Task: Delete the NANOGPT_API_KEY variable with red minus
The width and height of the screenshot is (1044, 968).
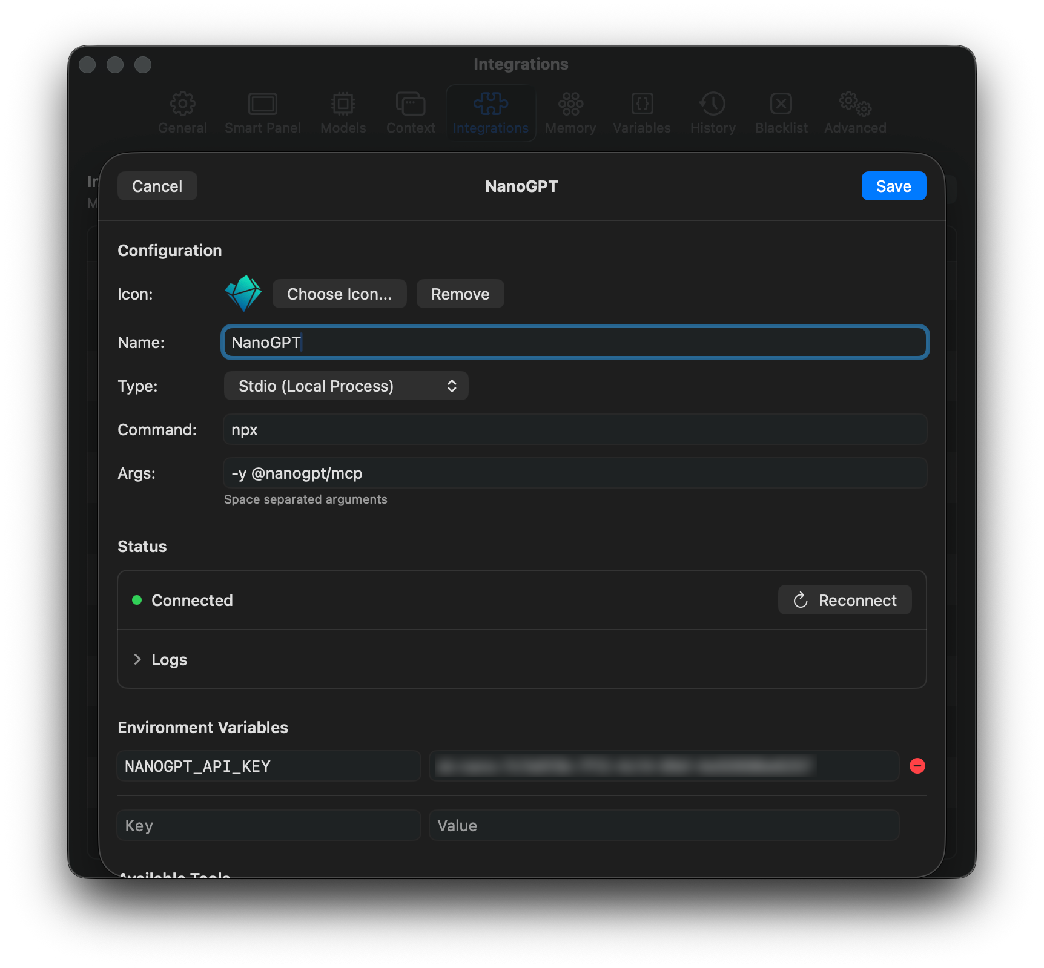Action: 917,766
